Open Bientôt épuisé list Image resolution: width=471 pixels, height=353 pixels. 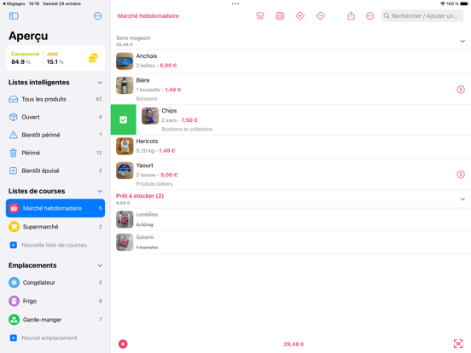55,171
